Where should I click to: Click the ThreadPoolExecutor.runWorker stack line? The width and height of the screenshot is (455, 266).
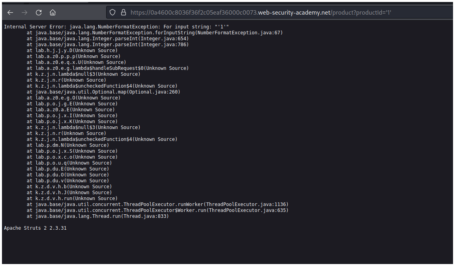pos(157,204)
